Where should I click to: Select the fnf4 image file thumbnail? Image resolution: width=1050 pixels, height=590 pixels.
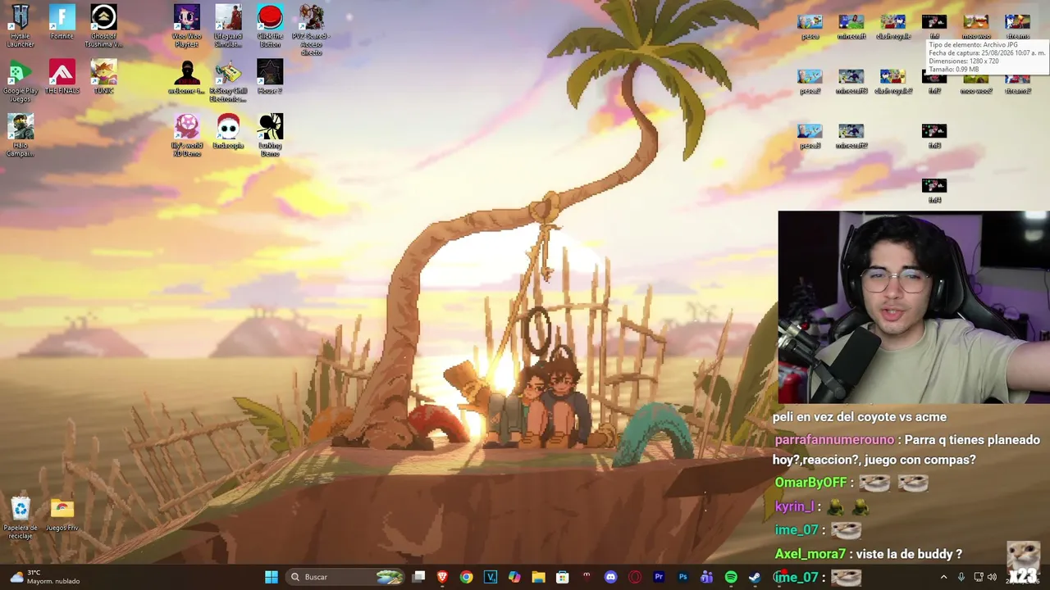pos(934,191)
